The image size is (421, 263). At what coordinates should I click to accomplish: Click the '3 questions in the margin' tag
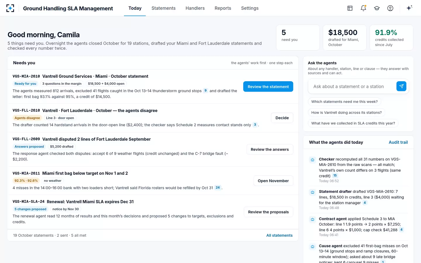point(62,84)
